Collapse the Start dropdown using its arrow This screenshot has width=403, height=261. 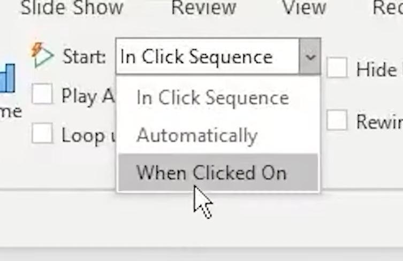click(x=310, y=56)
